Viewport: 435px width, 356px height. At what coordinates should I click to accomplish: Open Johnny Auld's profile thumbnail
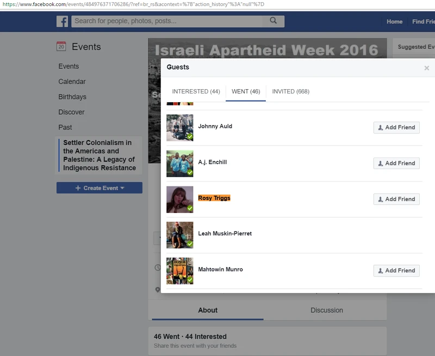tap(180, 128)
